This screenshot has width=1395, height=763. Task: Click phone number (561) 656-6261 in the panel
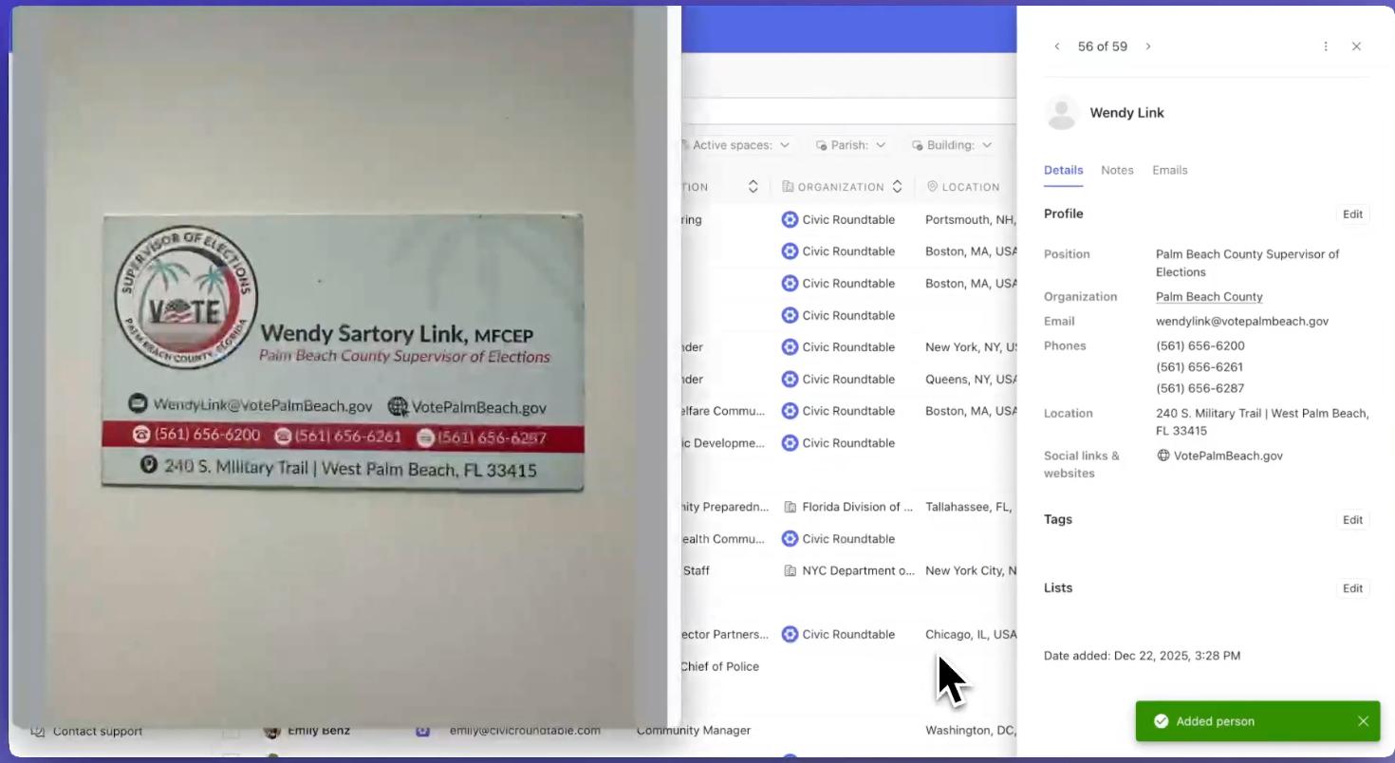pyautogui.click(x=1200, y=367)
